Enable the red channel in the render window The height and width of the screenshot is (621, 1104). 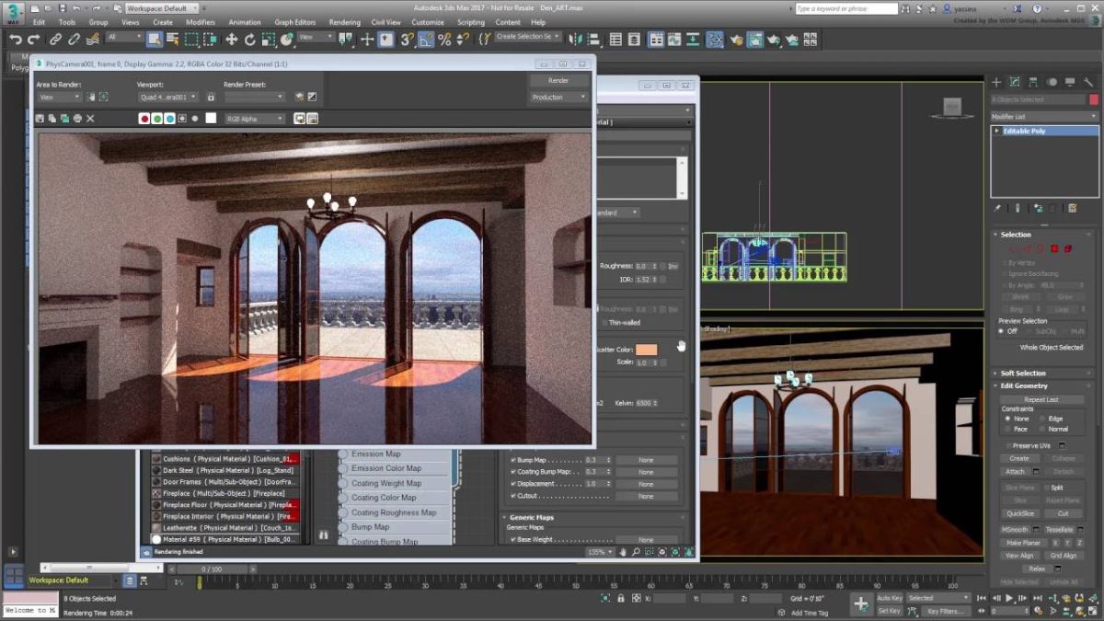(x=144, y=119)
